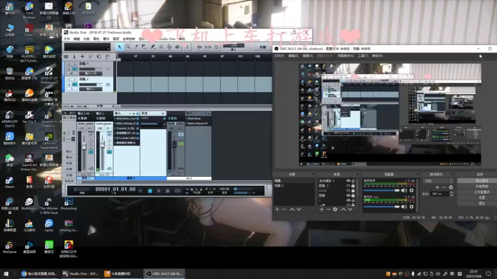Open first OBS mixer channel gear settings
The width and height of the screenshot is (497, 279).
point(411,190)
